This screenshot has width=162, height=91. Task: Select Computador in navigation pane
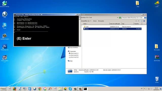72,51
